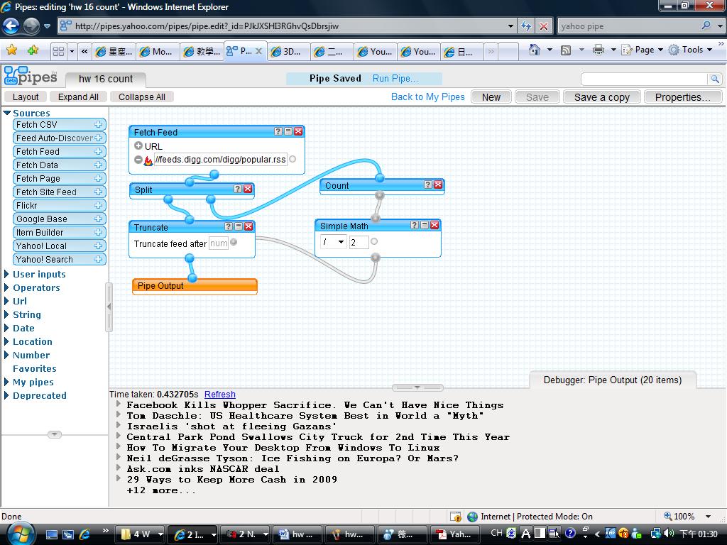Screen dimensions: 727x545
Task: Delete the Truncate module
Action: click(x=249, y=226)
